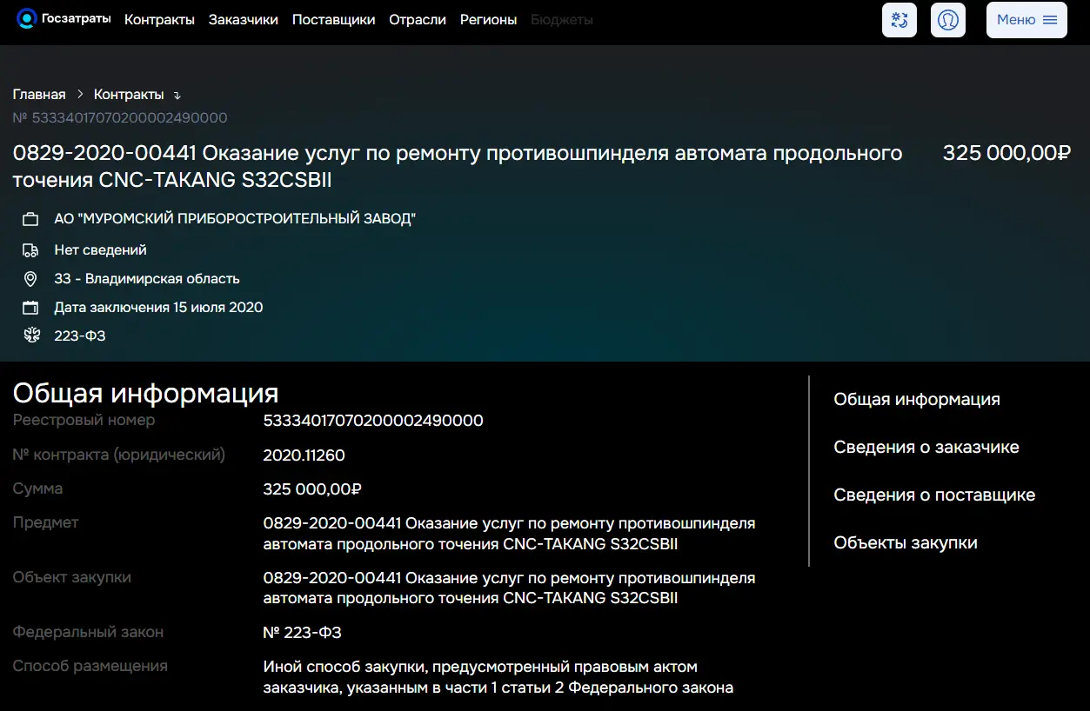The height and width of the screenshot is (711, 1090).
Task: Select the Реестровый номер value 53334017070200002490000
Action: tap(373, 421)
